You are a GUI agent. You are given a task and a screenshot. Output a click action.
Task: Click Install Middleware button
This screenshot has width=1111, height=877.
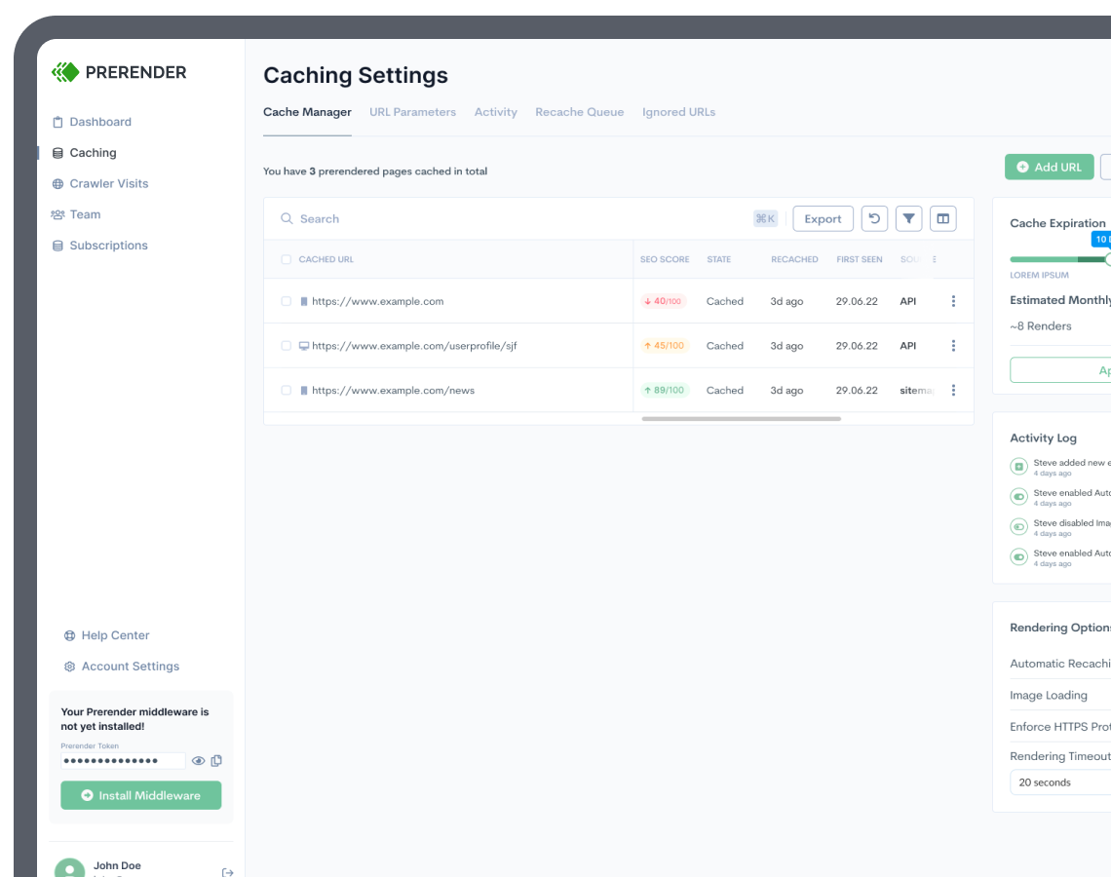pyautogui.click(x=141, y=795)
